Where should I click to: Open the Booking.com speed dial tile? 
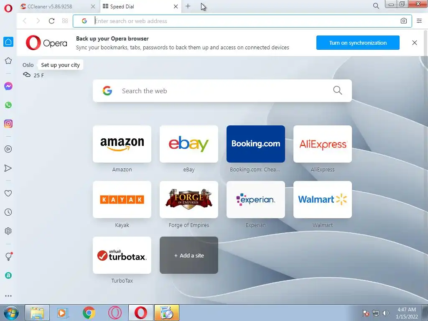pyautogui.click(x=256, y=144)
